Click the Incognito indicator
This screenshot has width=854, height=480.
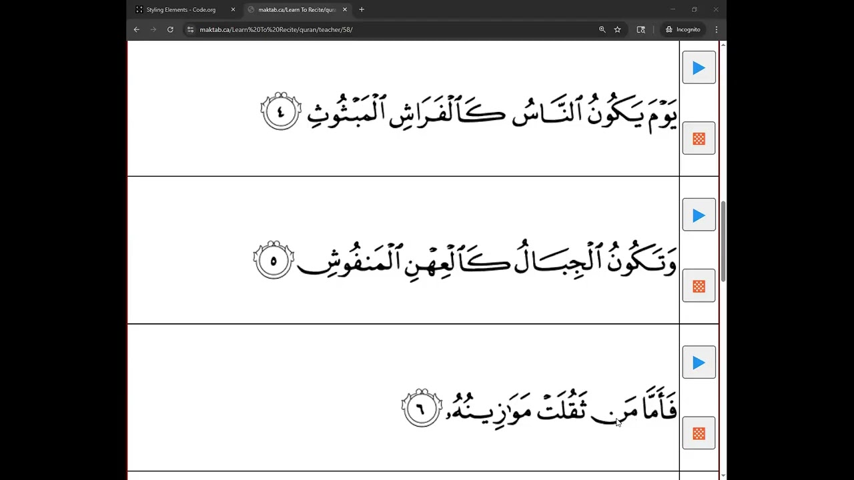coord(683,29)
